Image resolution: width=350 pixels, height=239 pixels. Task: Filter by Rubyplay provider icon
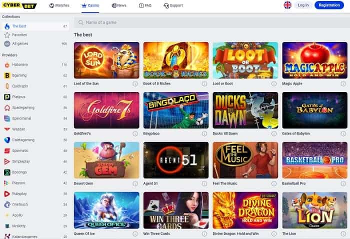[7, 193]
